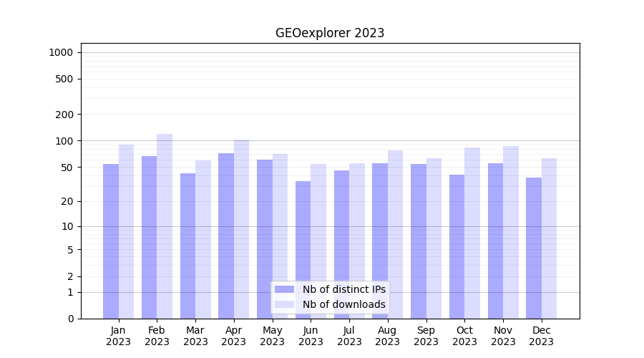Screen dimensions: 644x358
Task: Click the Jan 2023 x-axis label
Action: click(119, 336)
